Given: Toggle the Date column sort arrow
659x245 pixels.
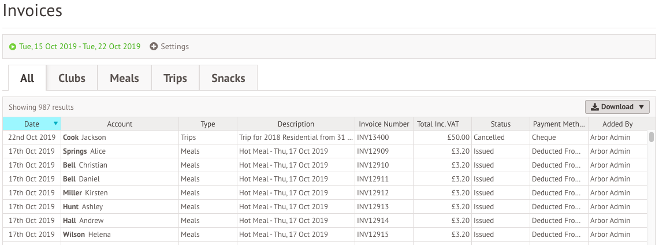Looking at the screenshot, I should (55, 124).
